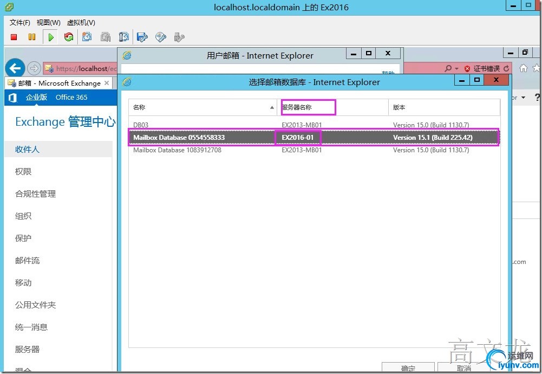Click the Office logo icon in the Exchange header

tap(12, 98)
